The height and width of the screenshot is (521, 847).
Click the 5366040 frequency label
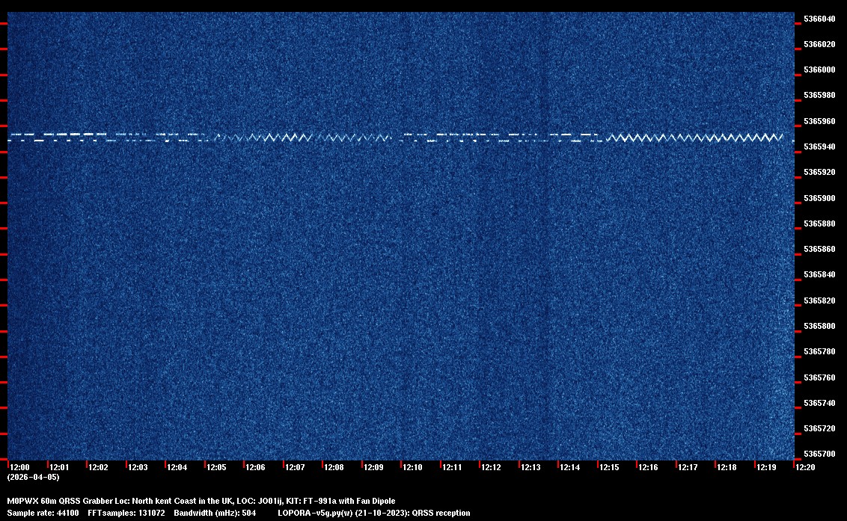pos(819,19)
